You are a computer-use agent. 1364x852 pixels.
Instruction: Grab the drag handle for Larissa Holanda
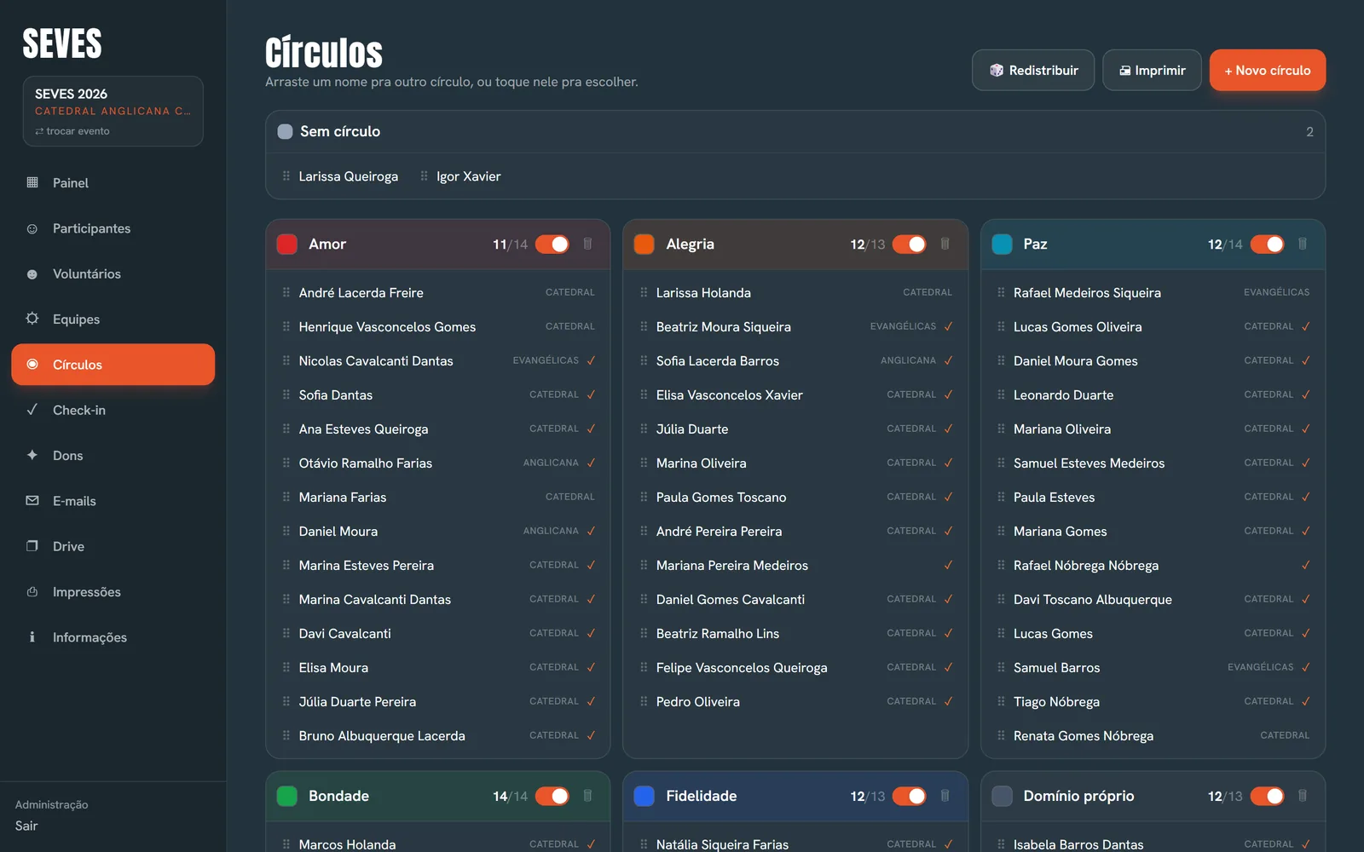click(644, 292)
